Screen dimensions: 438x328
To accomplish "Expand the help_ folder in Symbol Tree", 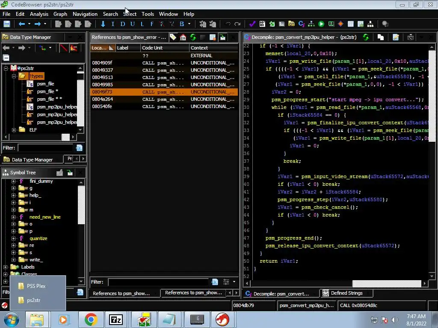I will [13, 195].
